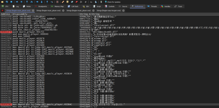219x108 pixels.
Task: Start trace over
Action: pyautogui.click(x=42, y=2)
